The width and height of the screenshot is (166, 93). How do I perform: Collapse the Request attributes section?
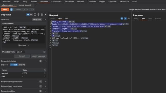point(46,61)
